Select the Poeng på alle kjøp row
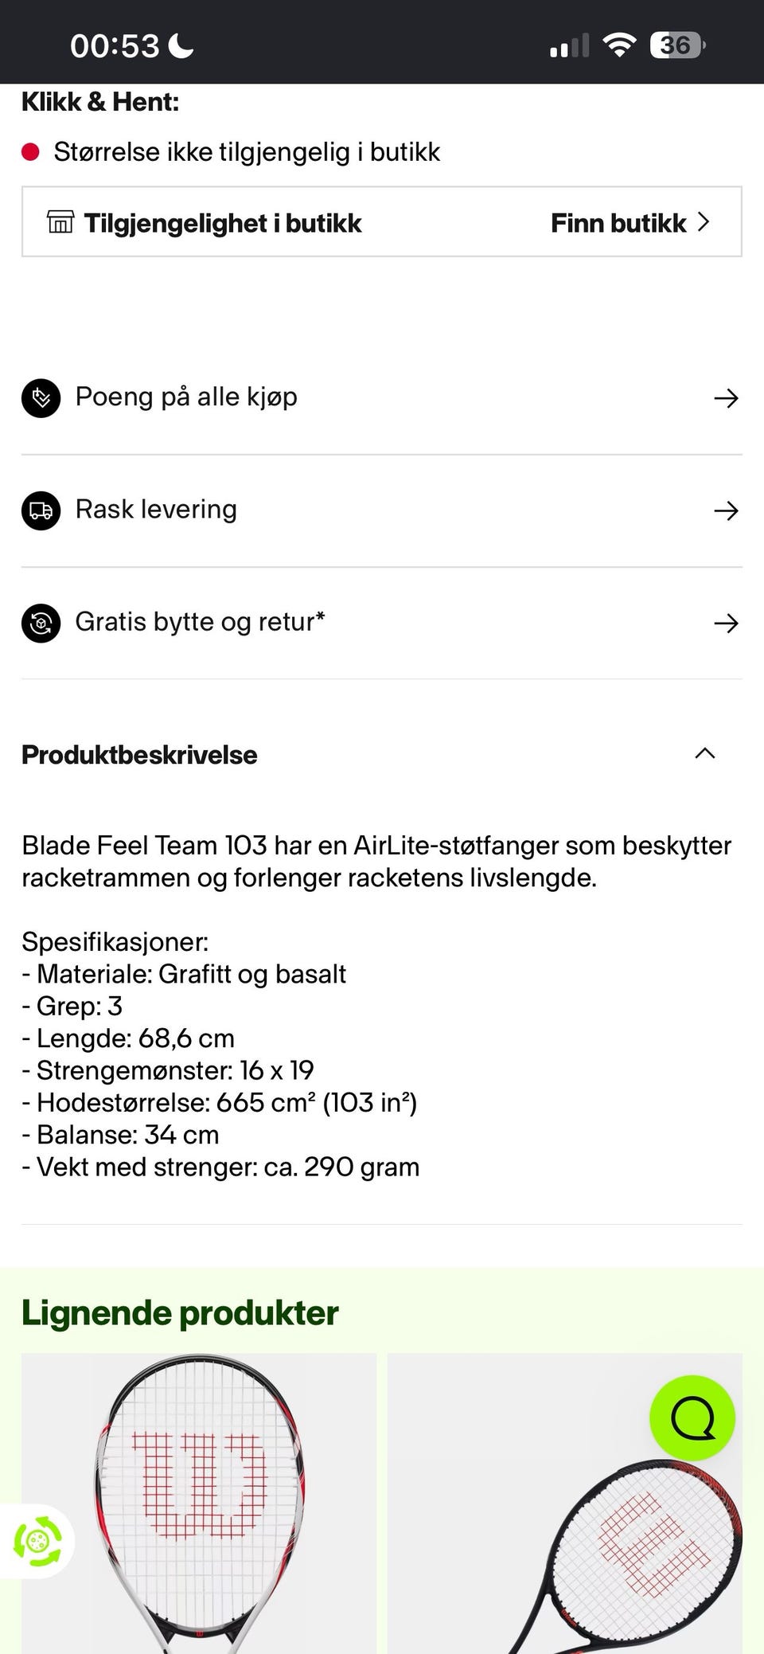Screen dimensions: 764x1654 tap(382, 397)
